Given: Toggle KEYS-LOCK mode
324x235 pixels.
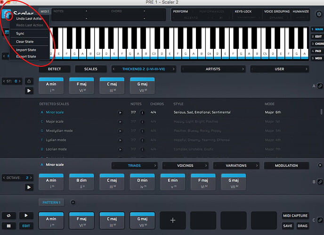Looking at the screenshot, I should [x=243, y=12].
